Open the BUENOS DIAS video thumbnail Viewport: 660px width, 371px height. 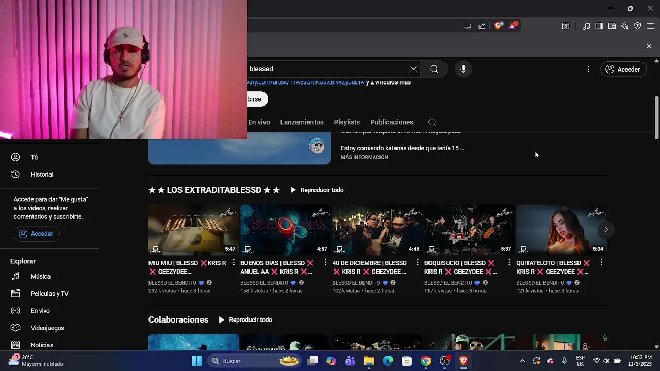point(286,230)
